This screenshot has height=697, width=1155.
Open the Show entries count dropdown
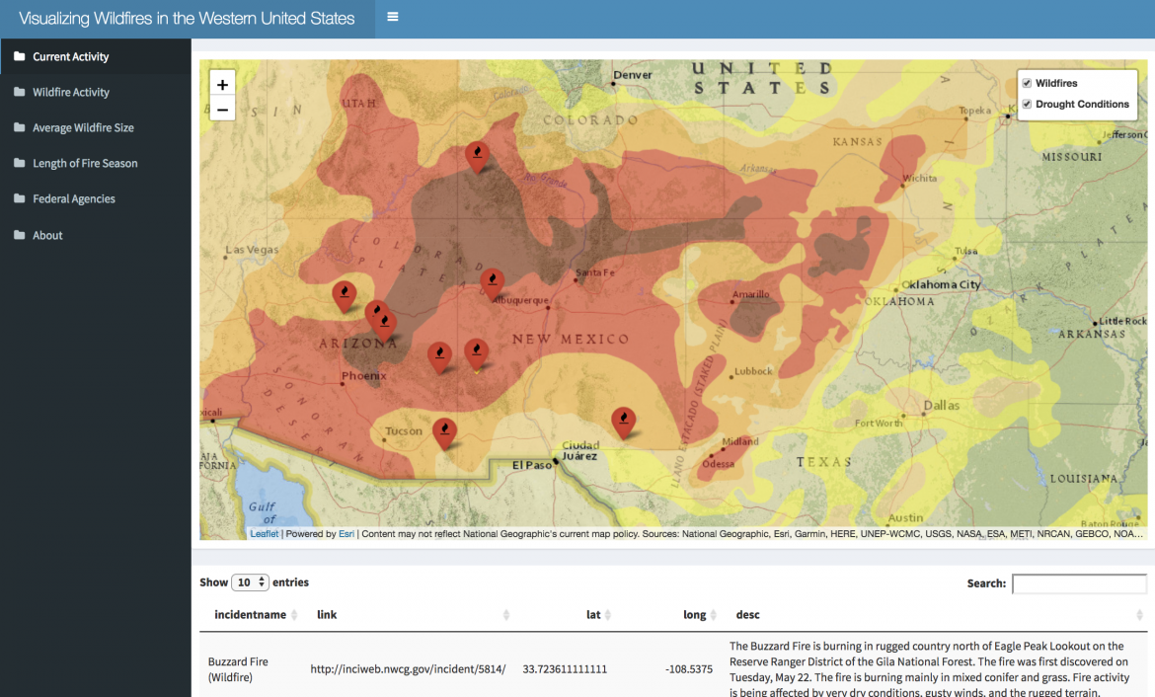pos(250,582)
